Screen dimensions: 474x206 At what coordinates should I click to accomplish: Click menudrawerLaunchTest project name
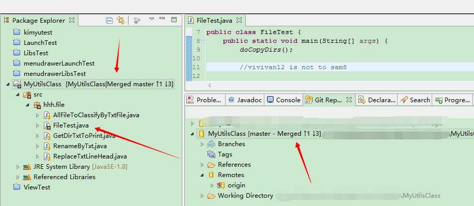tap(59, 63)
